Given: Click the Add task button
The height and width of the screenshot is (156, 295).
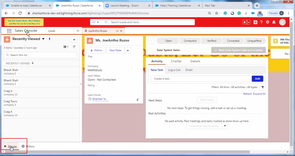Looking at the screenshot, I should pos(257,79).
